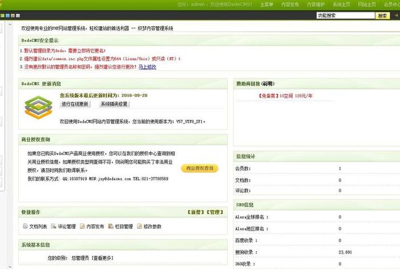Click the 内容发布 shortcut icon
Viewport: 400px width, 269px height.
pyautogui.click(x=82, y=226)
